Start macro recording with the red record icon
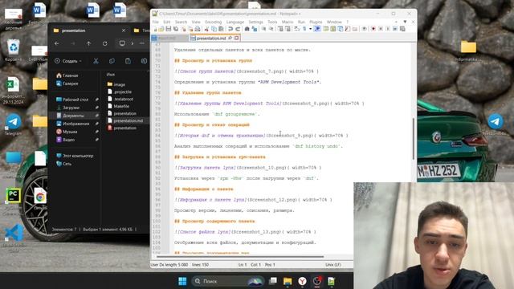Screen dimensions: 514x289 coord(373,29)
